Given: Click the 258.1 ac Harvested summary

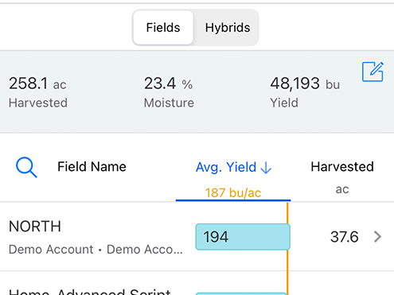Looking at the screenshot, I should click(37, 91).
